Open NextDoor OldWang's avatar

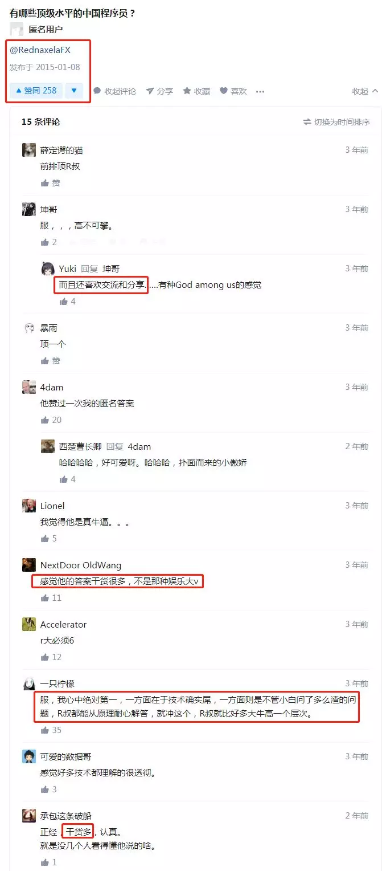point(29,565)
